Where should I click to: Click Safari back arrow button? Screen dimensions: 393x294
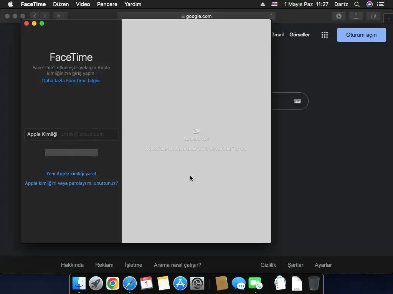coord(35,16)
